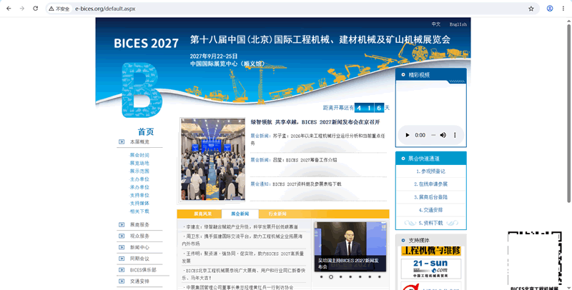Expand the BICES俱乐部 sidebar menu

143,270
